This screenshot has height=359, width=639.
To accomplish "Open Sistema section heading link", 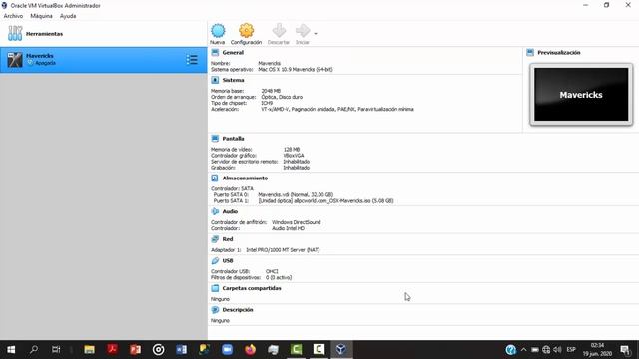I will pyautogui.click(x=233, y=80).
